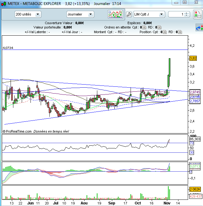The width and height of the screenshot is (203, 206).
Task: Click the 2,7857 price axis label
Action: [195, 101]
